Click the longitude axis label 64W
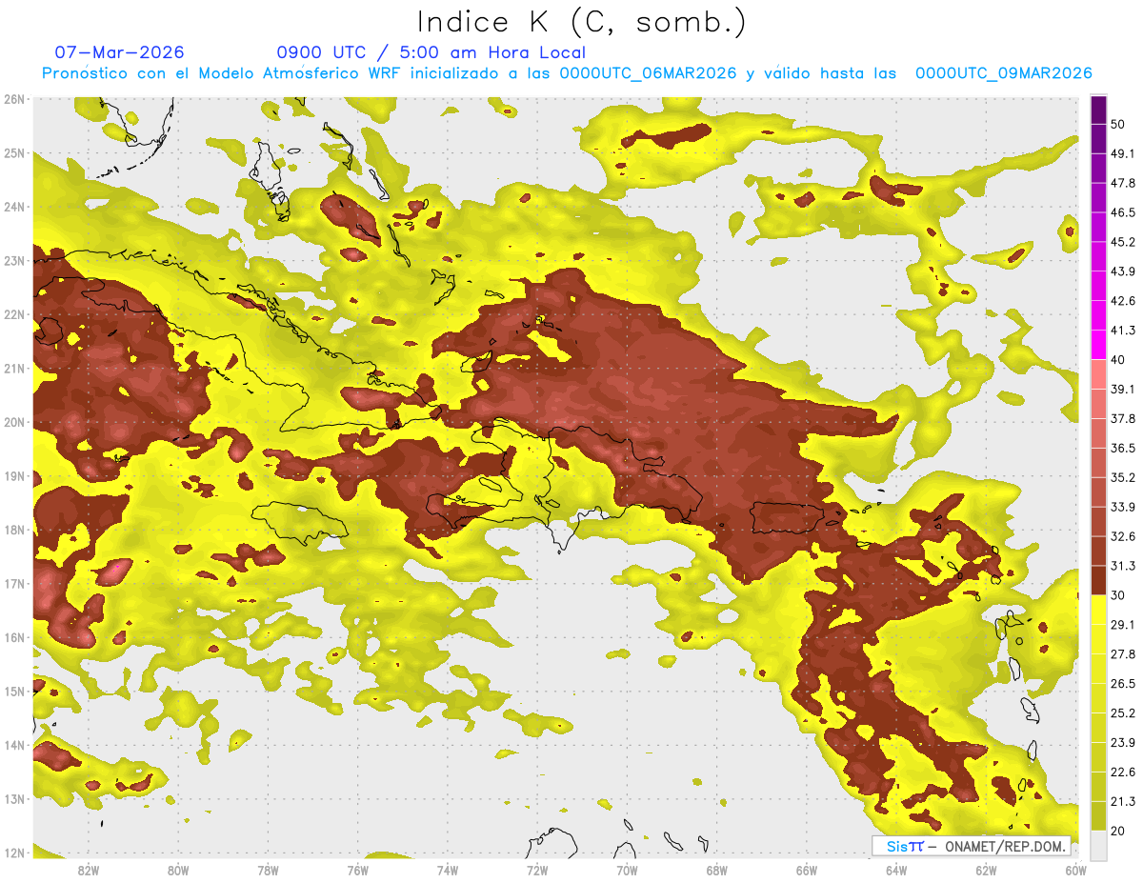The image size is (1143, 883). [896, 870]
